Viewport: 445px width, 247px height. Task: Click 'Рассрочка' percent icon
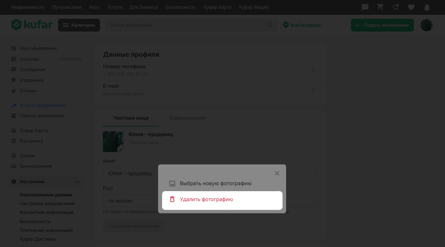point(14,141)
